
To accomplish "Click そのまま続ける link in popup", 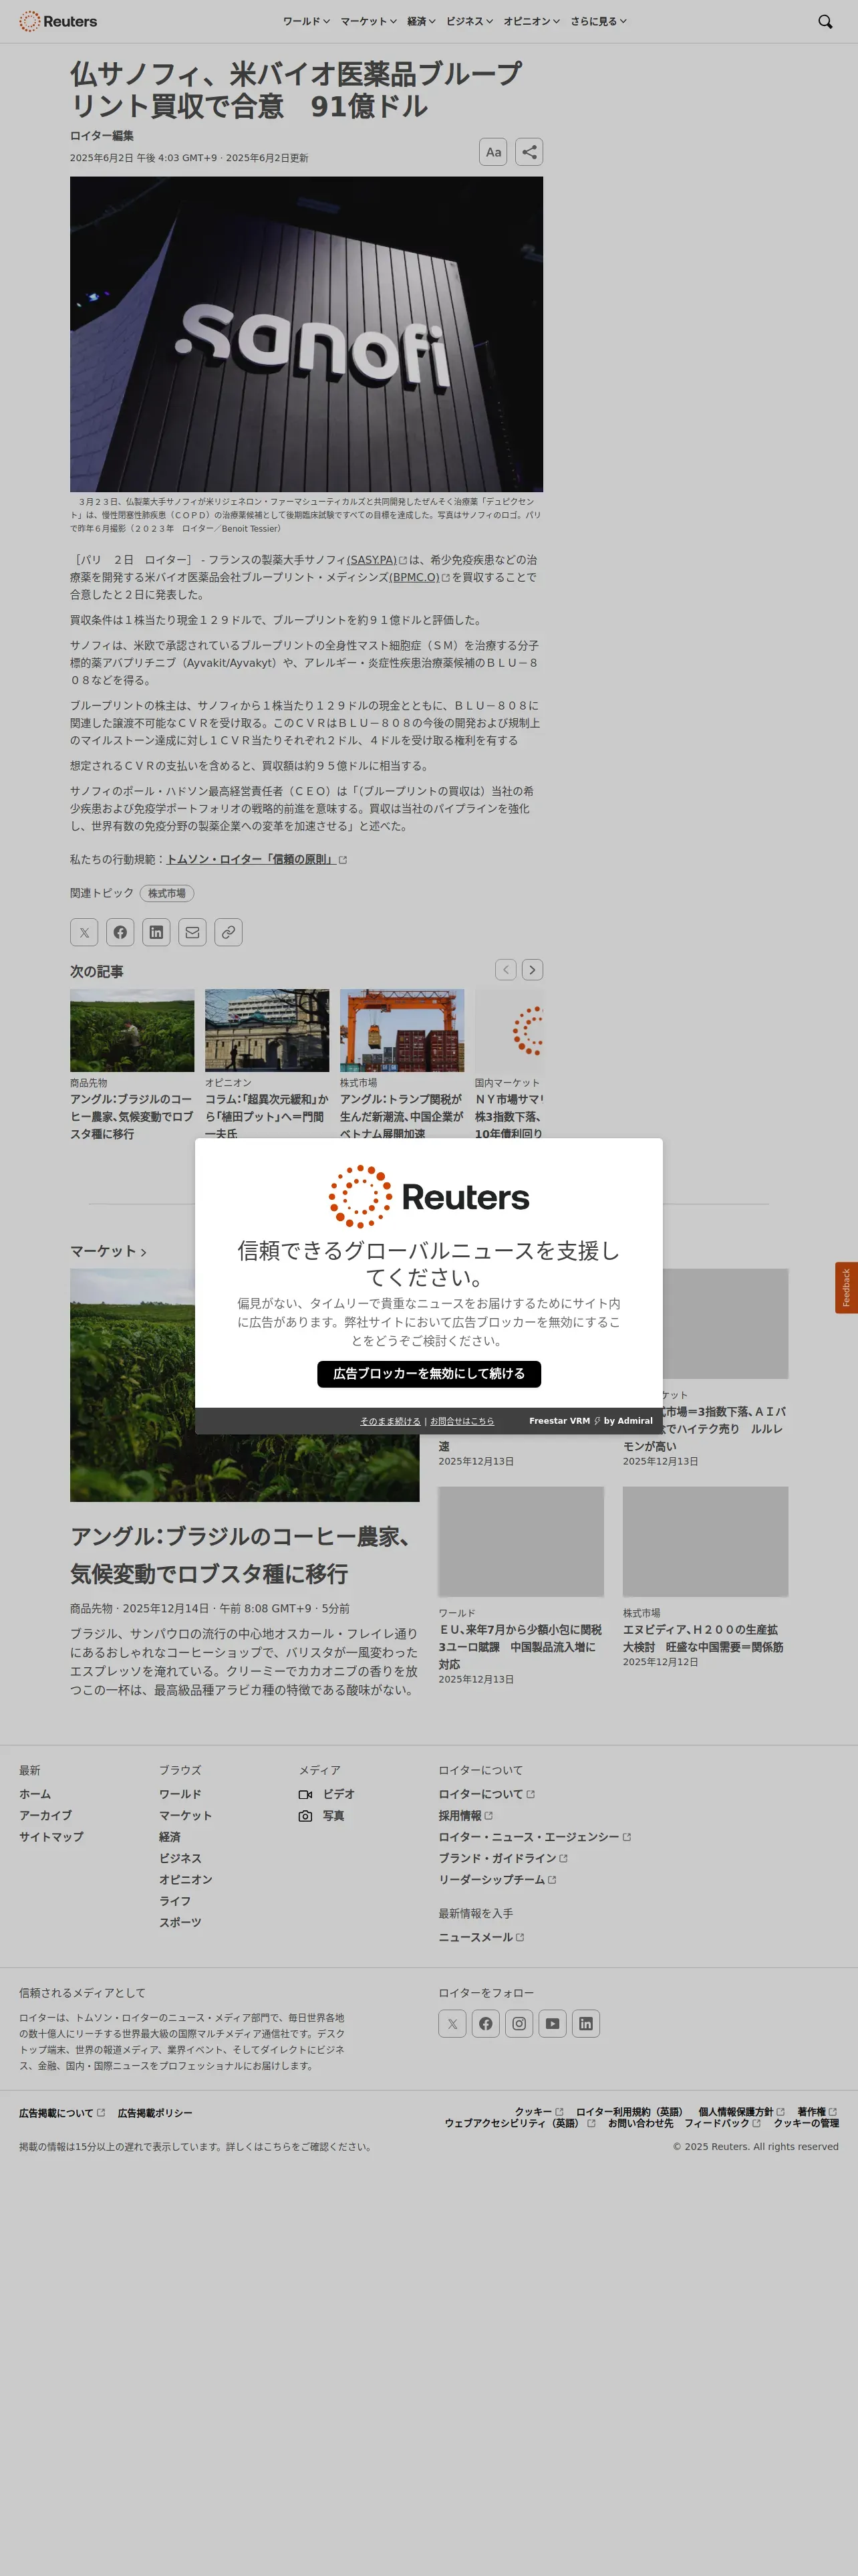I will point(390,1421).
